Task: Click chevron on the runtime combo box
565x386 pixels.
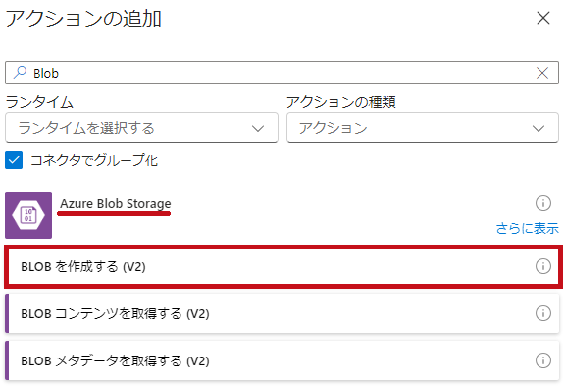Action: pos(258,128)
